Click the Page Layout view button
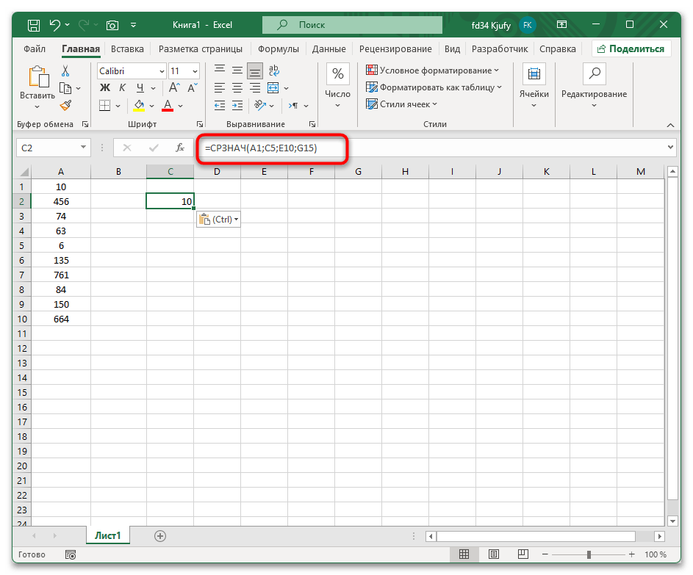Screen dimensions: 693x575 [494, 554]
